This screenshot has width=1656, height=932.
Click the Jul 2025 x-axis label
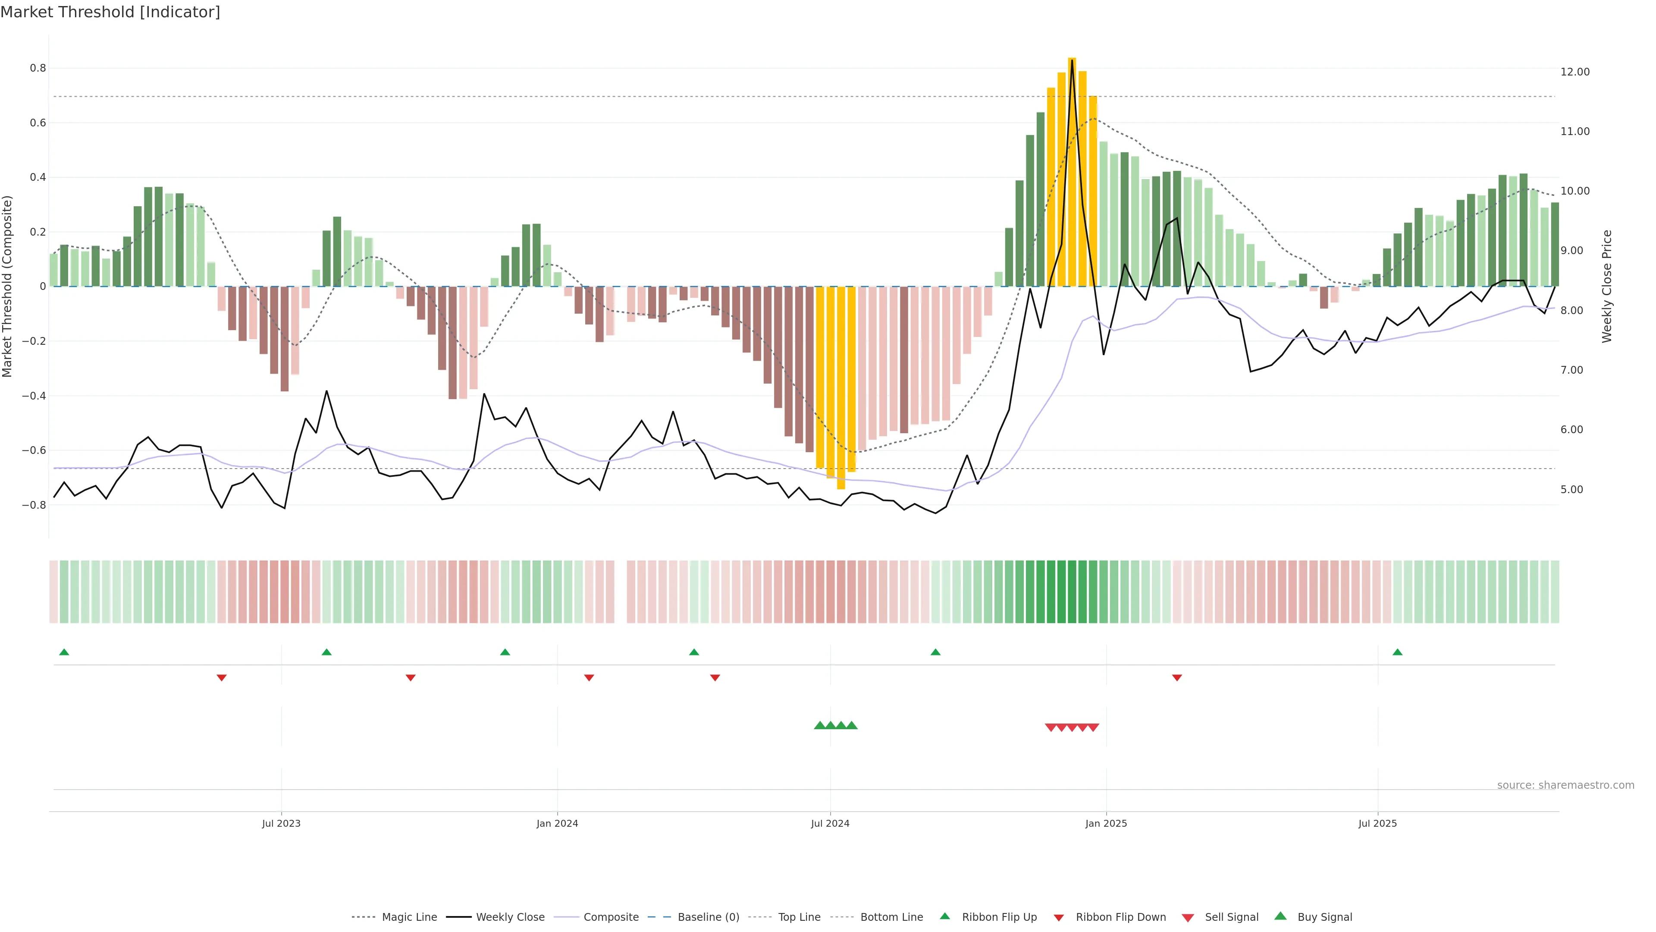[x=1377, y=823]
